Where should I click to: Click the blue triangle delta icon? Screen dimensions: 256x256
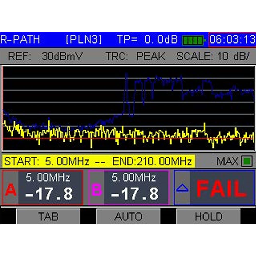coord(182,188)
